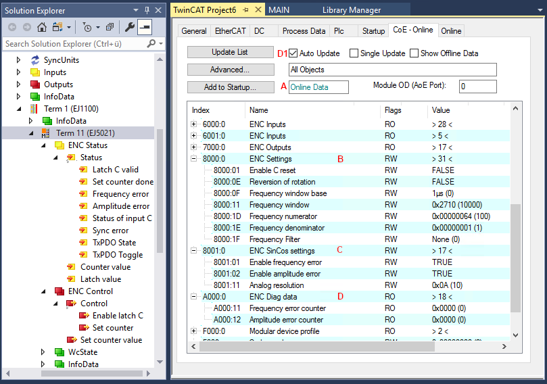Click the Home icon in Solution Explorer toolbar
Image resolution: width=547 pixels, height=384 pixels.
click(42, 27)
